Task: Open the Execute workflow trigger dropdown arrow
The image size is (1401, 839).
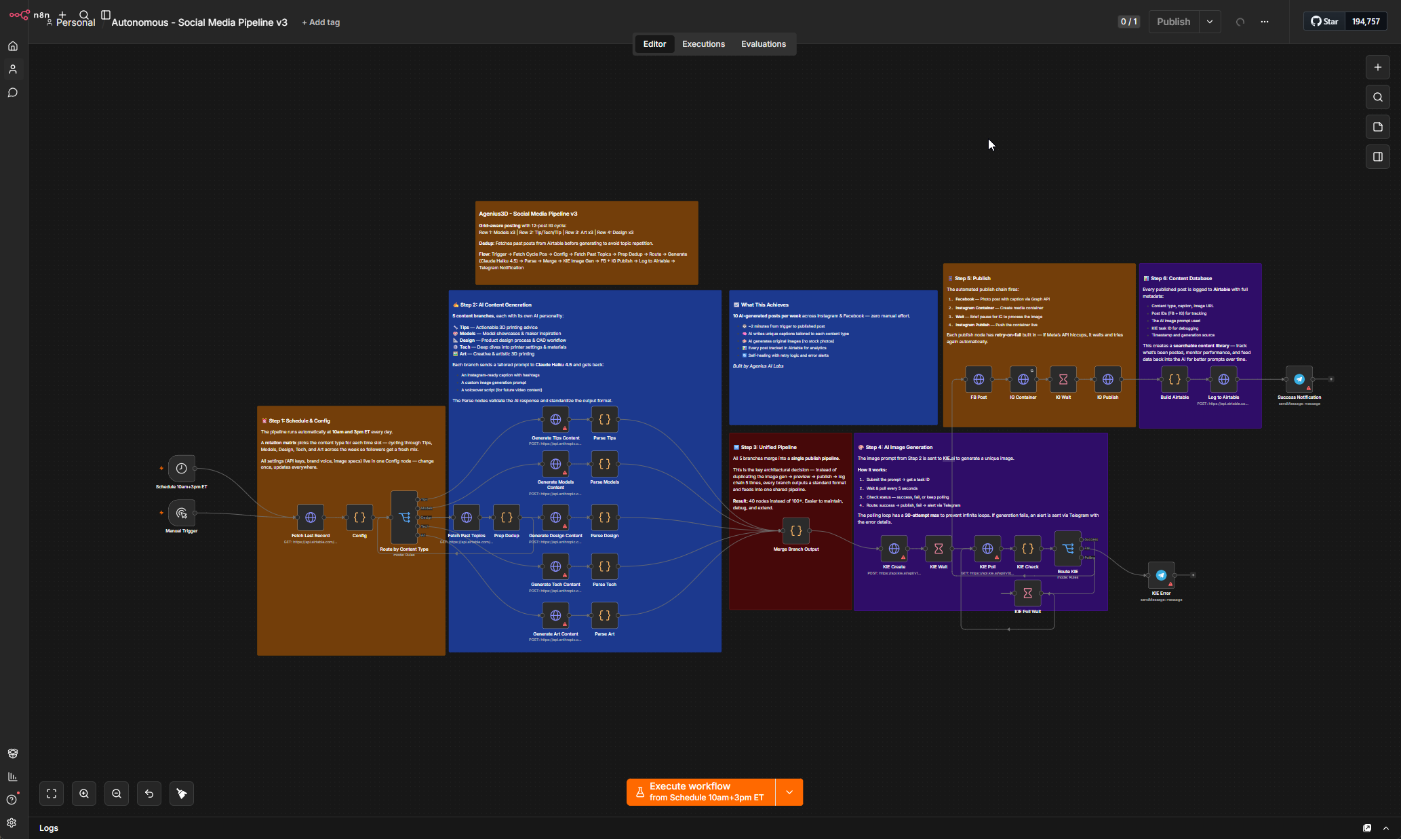Action: click(789, 792)
